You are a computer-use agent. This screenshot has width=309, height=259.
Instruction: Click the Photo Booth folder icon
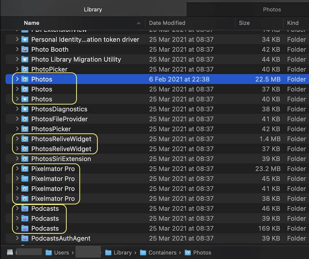(25, 49)
